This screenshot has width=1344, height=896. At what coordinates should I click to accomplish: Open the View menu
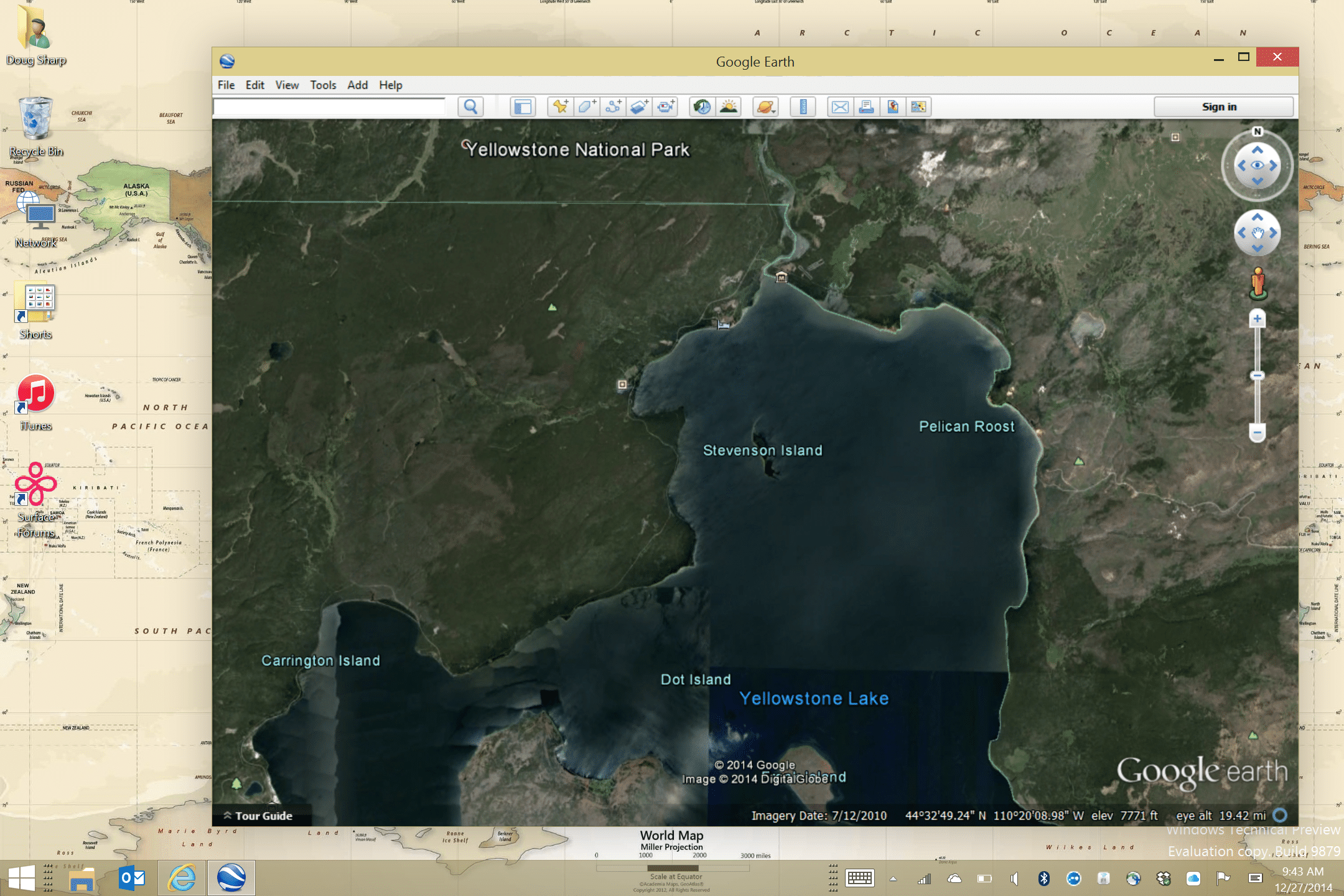point(287,85)
